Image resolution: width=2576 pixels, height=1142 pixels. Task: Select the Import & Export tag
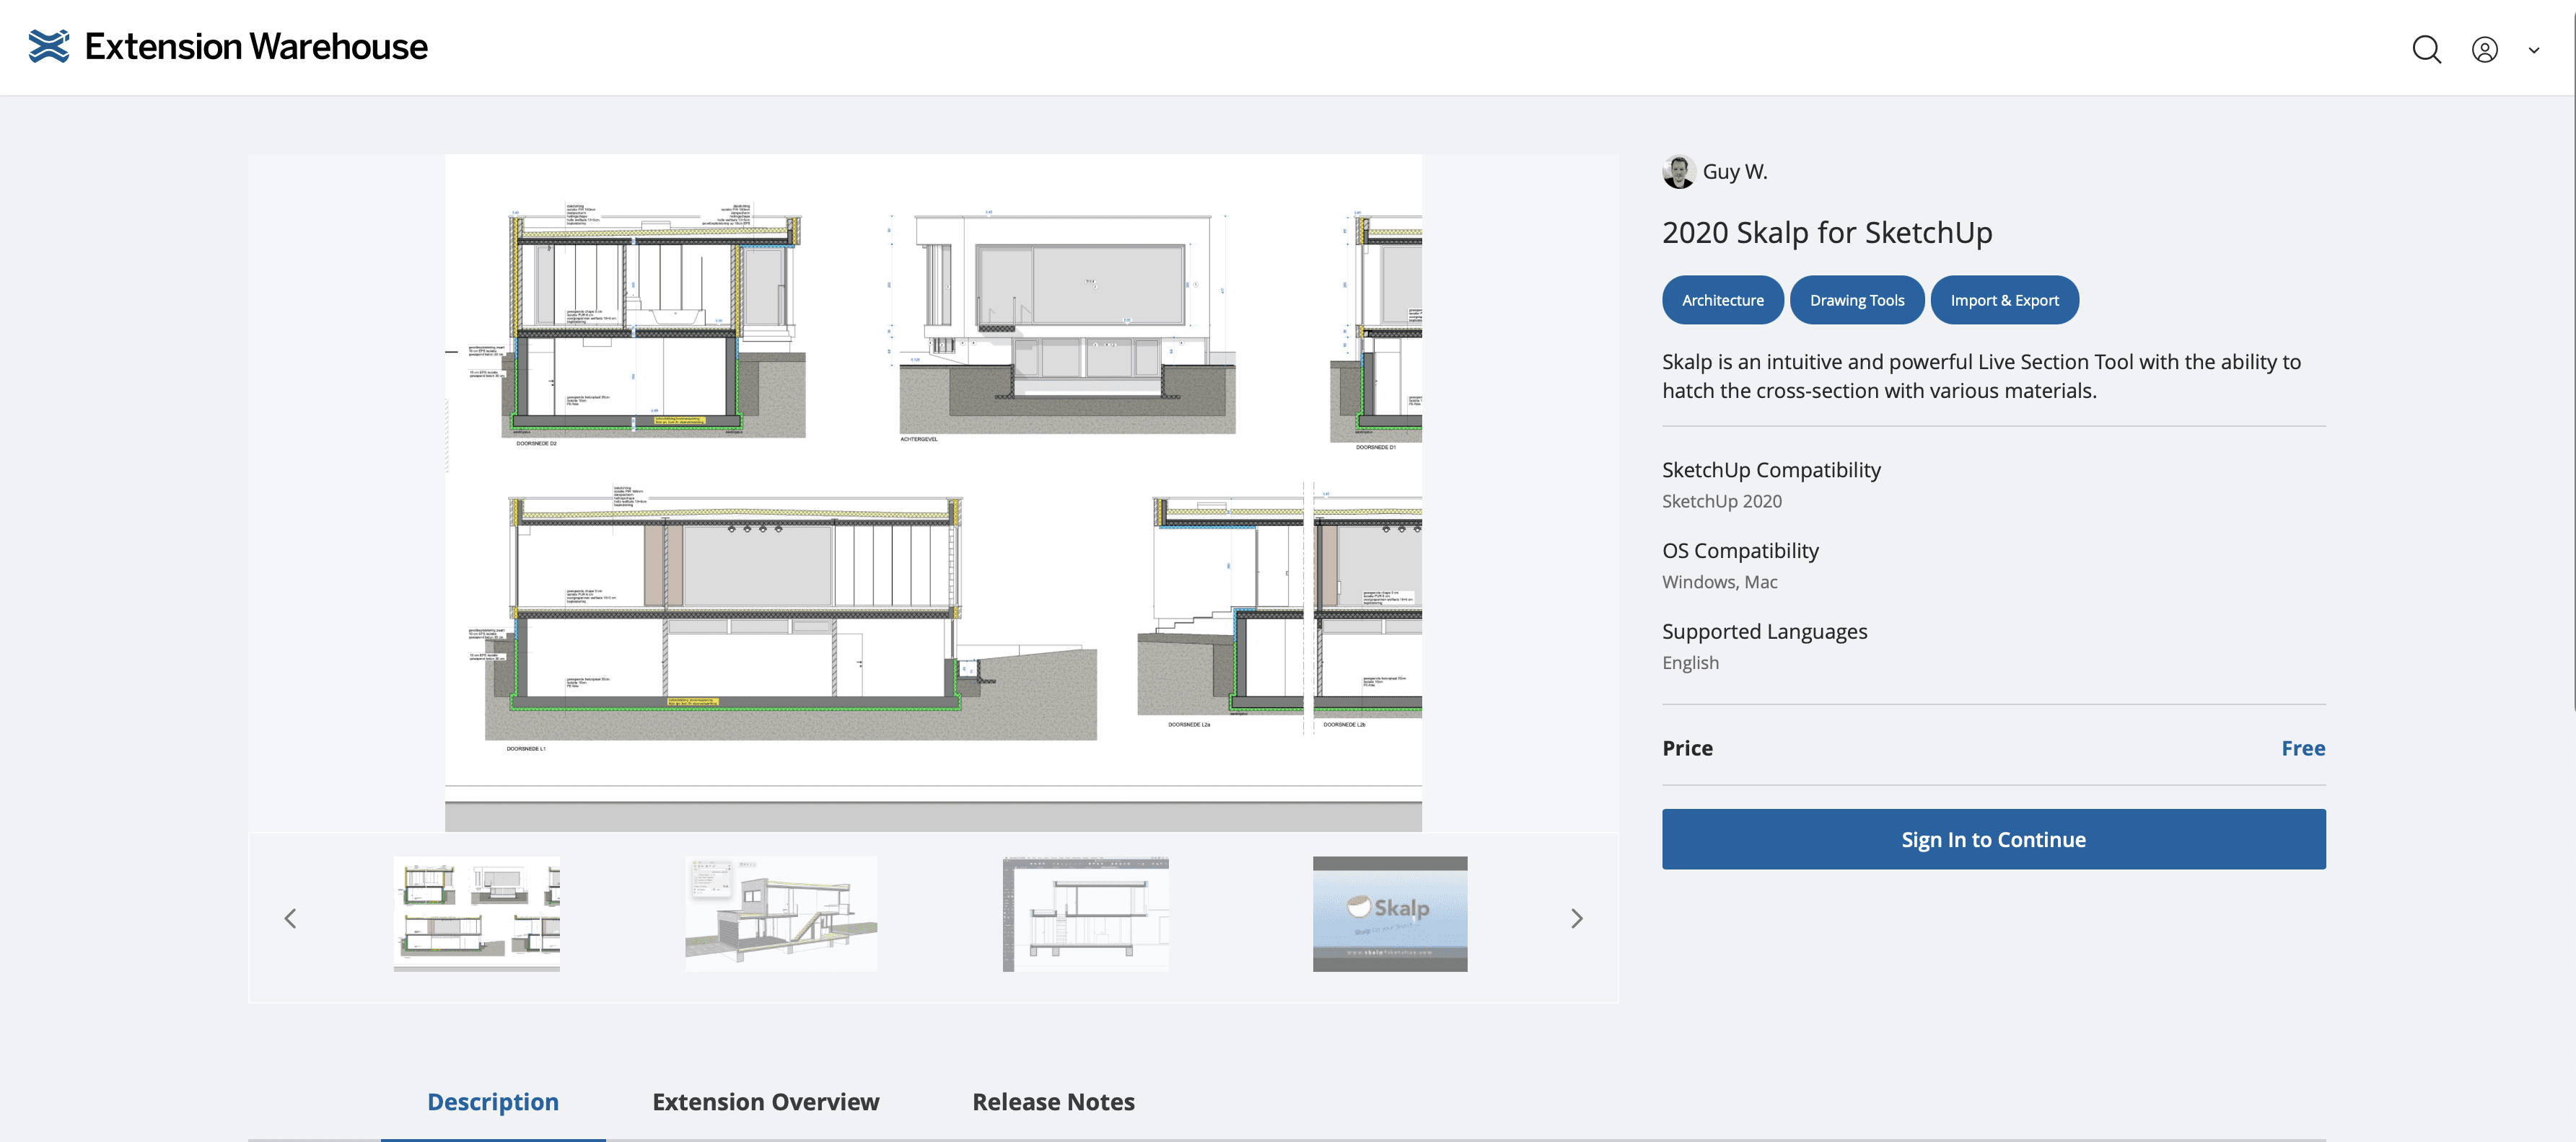2004,300
